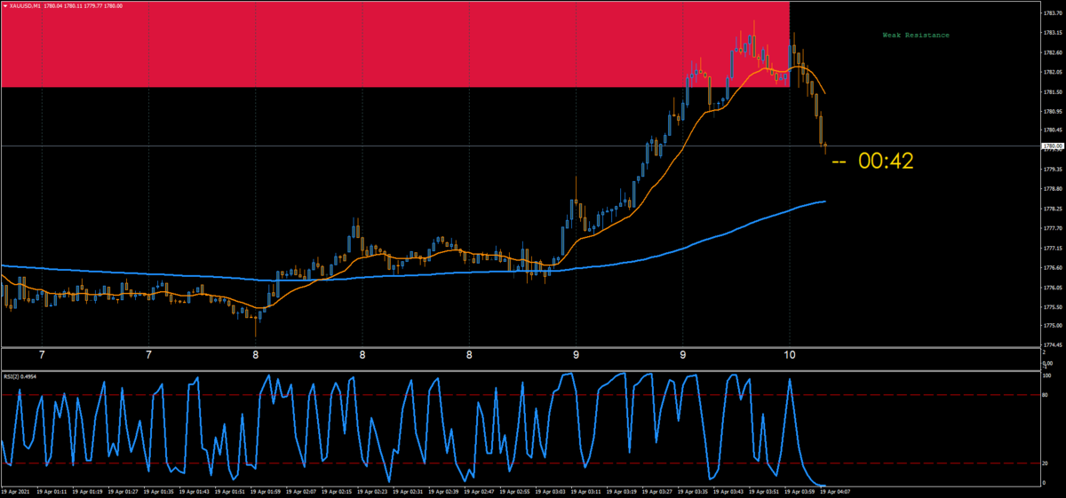Click the RSI(2) 0.4954 indicator label
Image resolution: width=1066 pixels, height=498 pixels.
(x=21, y=375)
